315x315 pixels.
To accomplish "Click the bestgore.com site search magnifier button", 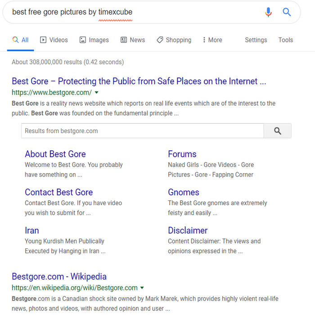I will tap(277, 131).
